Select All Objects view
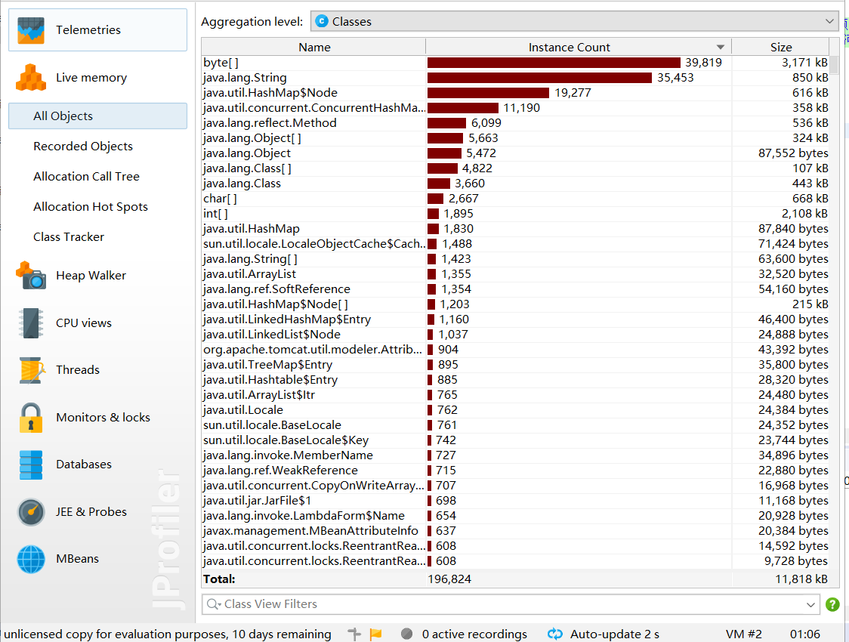The width and height of the screenshot is (849, 642). (98, 116)
